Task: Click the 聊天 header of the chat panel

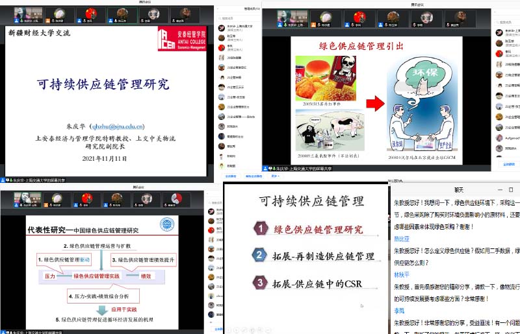Action: tap(458, 189)
